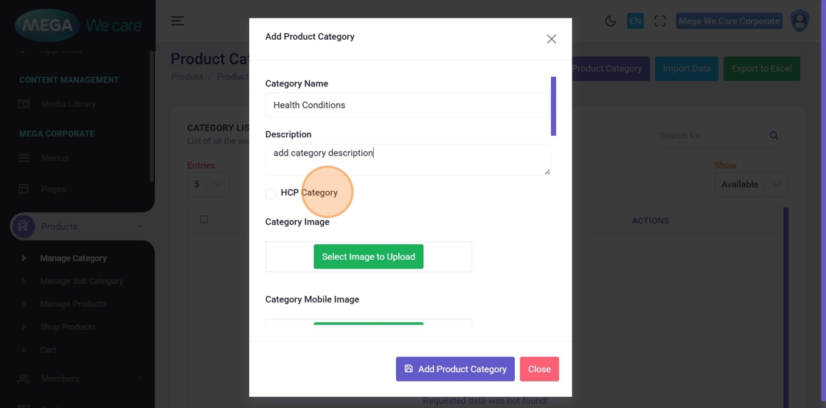Click the Products shopping basket icon
This screenshot has height=408, width=826.
(x=23, y=227)
